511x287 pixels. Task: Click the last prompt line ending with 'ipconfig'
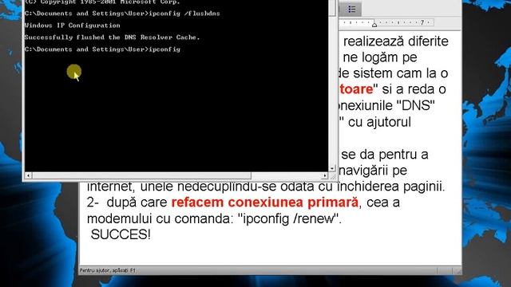[x=102, y=49]
